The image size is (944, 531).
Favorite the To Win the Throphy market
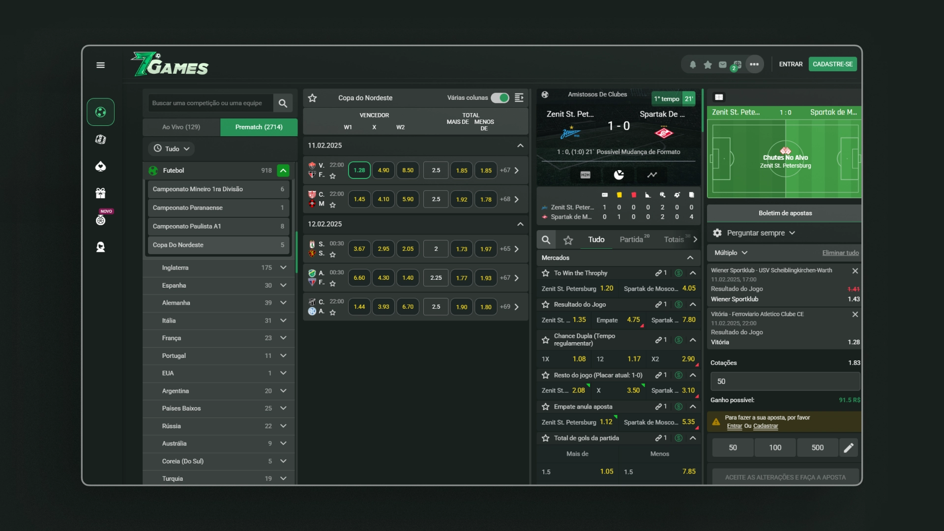(545, 273)
